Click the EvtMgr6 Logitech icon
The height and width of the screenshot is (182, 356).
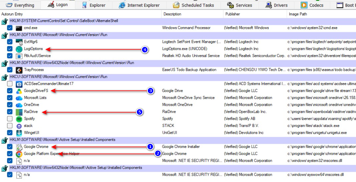tap(19, 42)
